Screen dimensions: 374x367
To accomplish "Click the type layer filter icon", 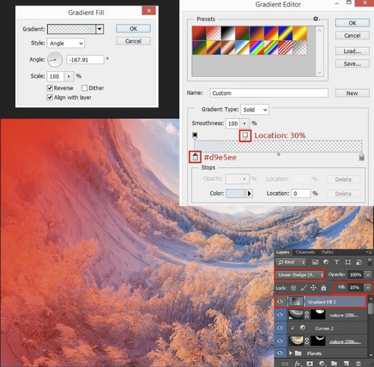I will [x=337, y=262].
